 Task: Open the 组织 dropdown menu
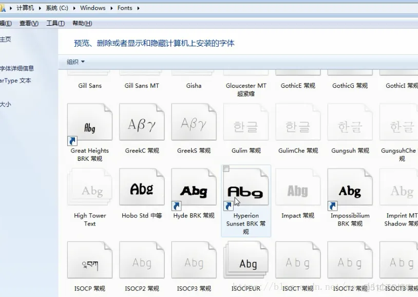pyautogui.click(x=75, y=62)
